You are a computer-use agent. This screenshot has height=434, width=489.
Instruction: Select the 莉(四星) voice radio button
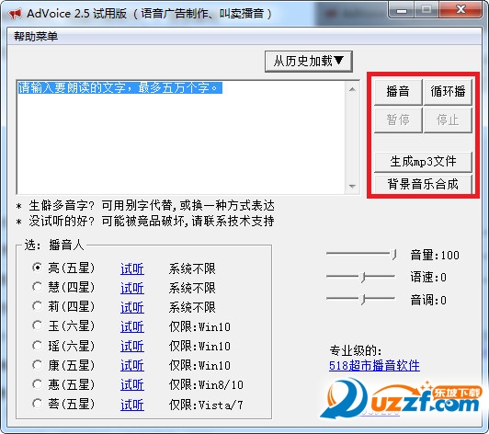click(x=37, y=306)
